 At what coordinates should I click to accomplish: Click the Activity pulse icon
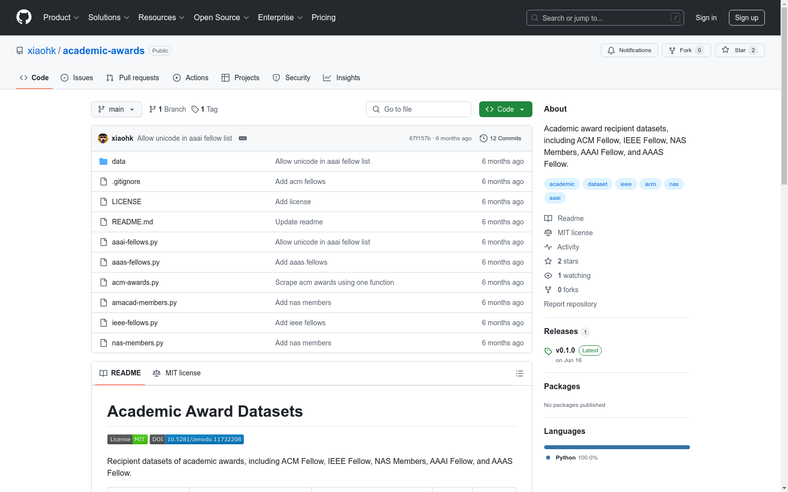pyautogui.click(x=548, y=247)
